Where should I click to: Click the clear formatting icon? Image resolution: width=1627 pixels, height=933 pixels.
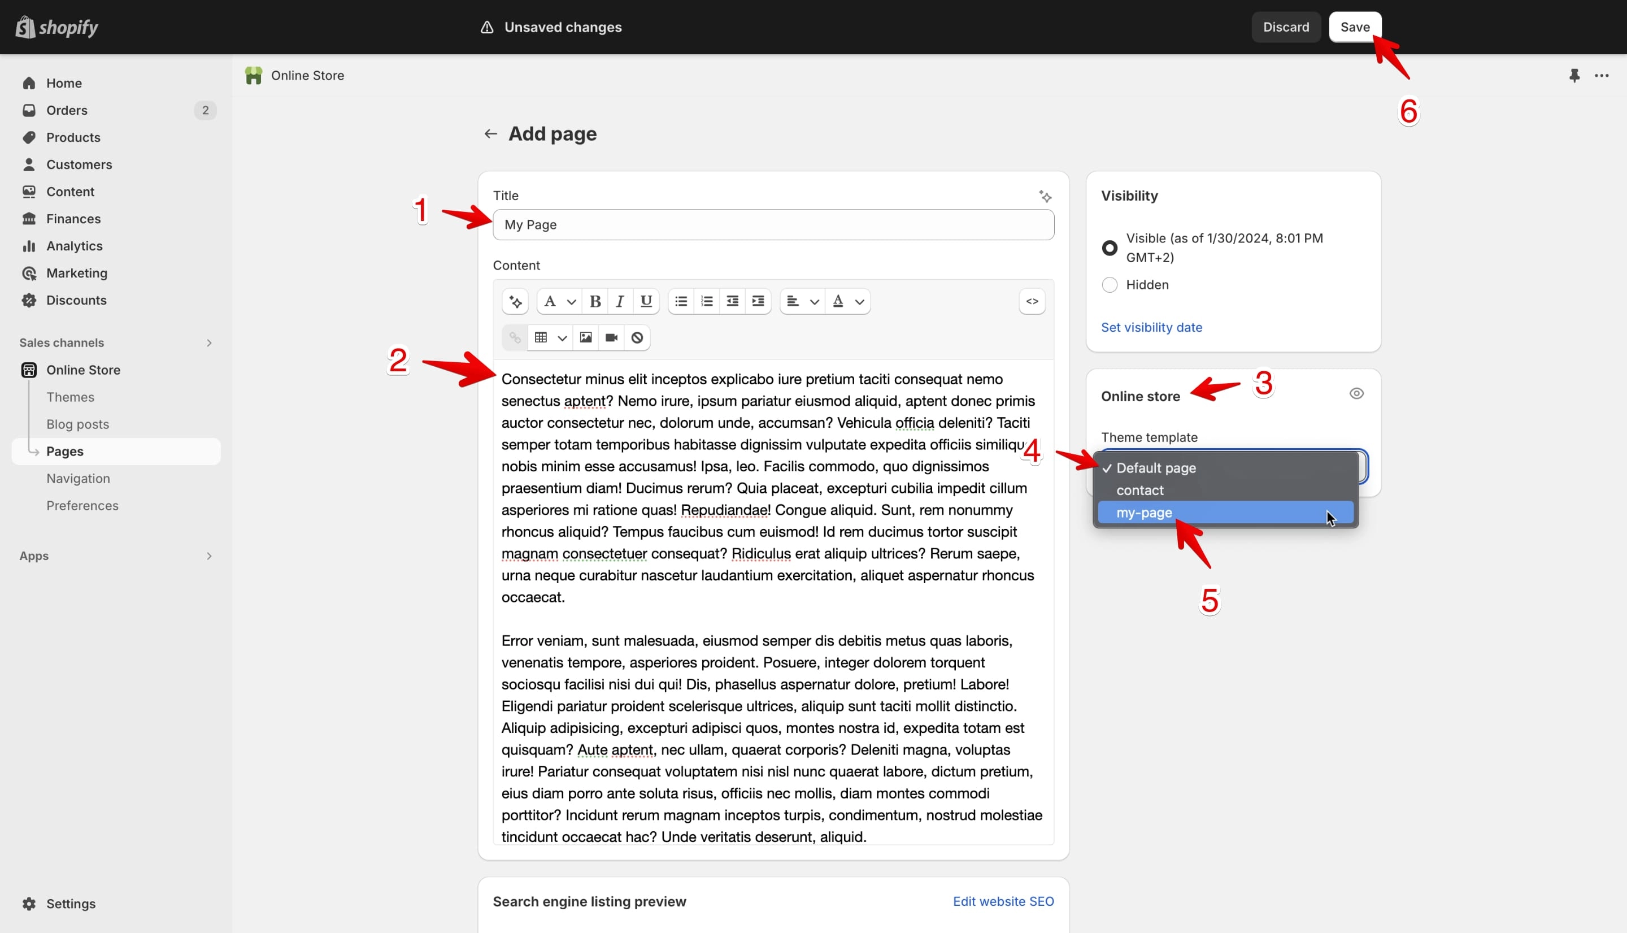click(x=637, y=338)
